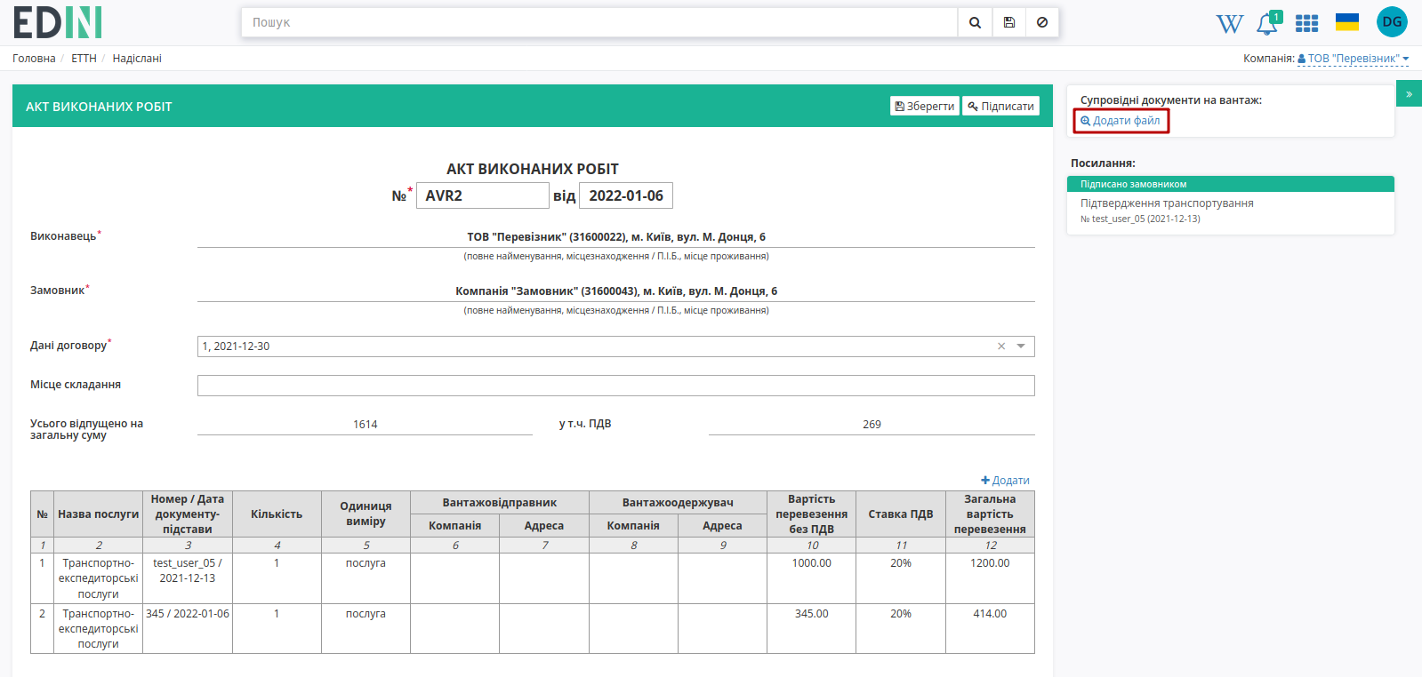1422x677 pixels.
Task: Focus the Пошук search field
Action: tap(599, 22)
